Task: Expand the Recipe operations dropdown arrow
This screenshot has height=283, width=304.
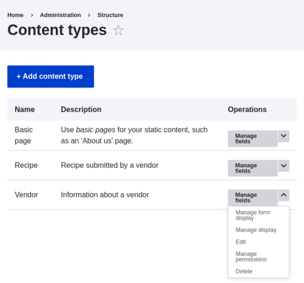Action: coord(284,166)
